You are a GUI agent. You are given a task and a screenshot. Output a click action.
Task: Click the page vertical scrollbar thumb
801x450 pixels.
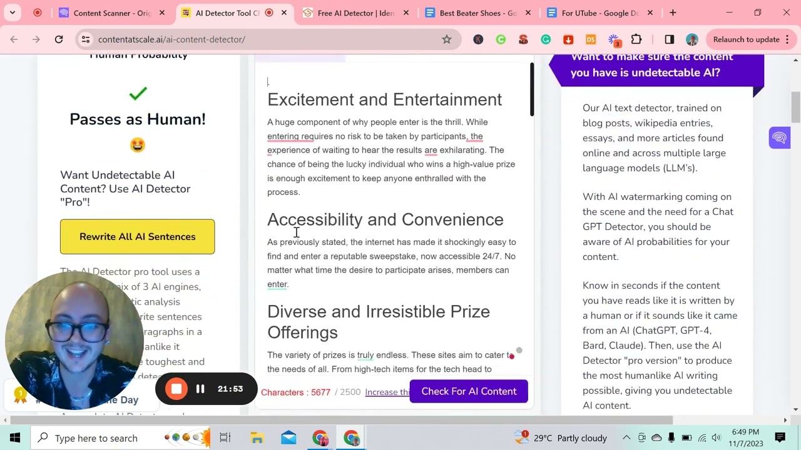tap(796, 107)
